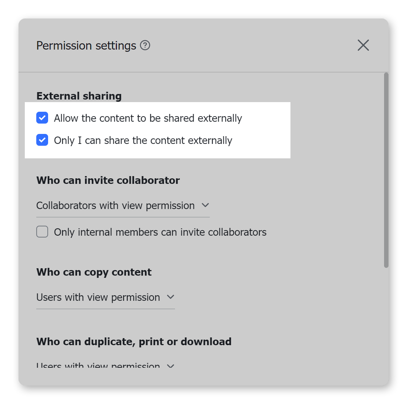Screen dimensions: 407x404
Task: Close the Permission settings dialog
Action: 363,45
